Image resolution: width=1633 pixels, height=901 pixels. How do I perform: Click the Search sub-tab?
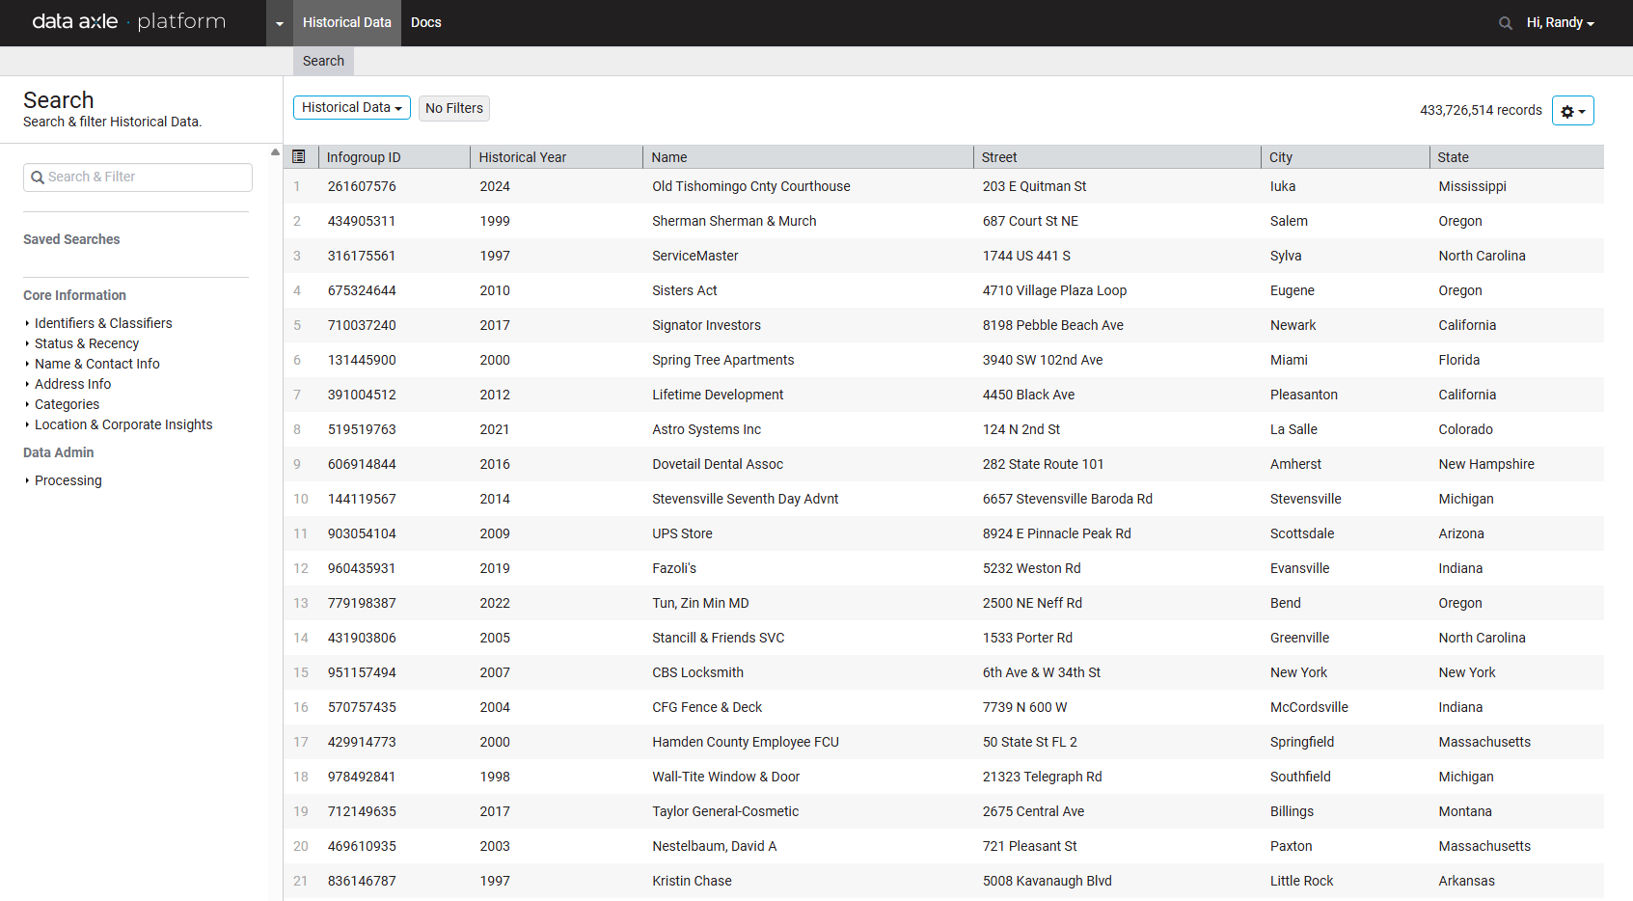point(323,61)
